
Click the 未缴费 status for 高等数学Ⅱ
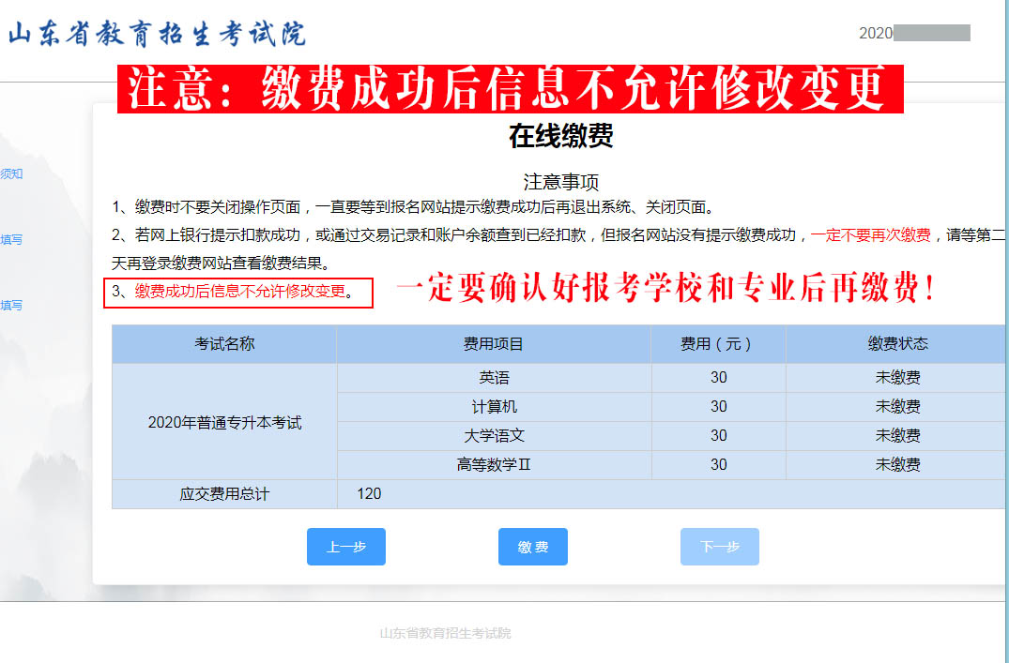(897, 464)
